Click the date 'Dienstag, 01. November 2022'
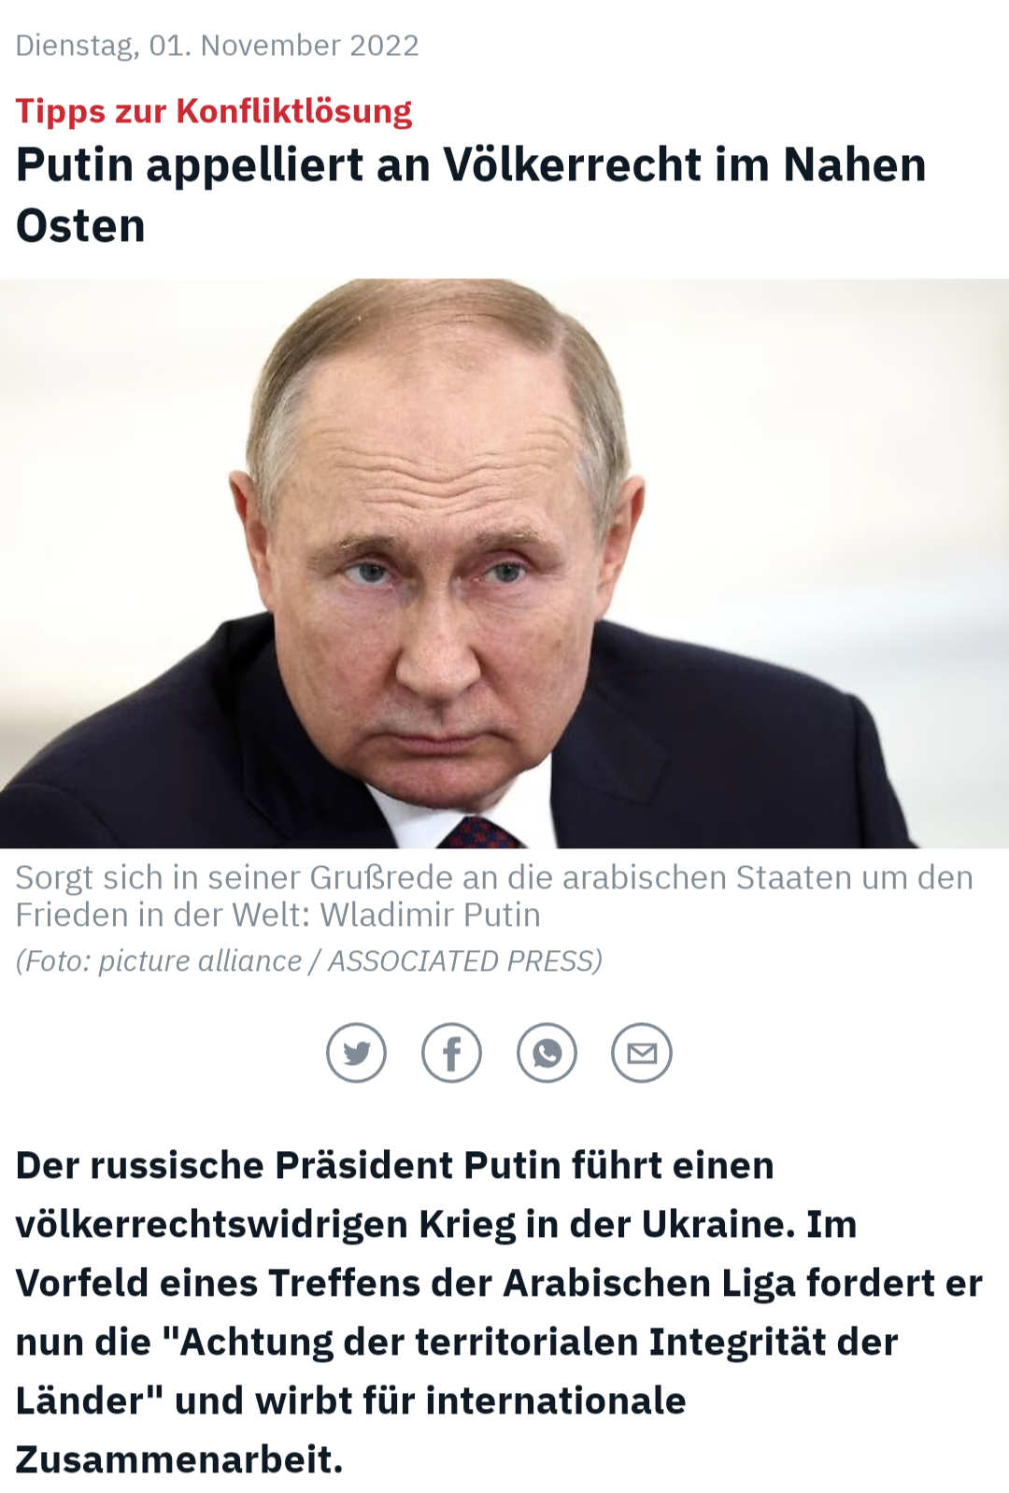 pos(218,45)
